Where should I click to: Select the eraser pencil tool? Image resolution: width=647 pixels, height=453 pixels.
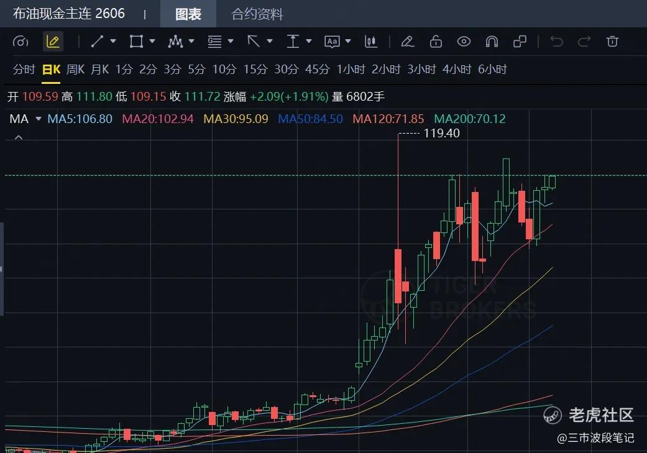coord(408,41)
